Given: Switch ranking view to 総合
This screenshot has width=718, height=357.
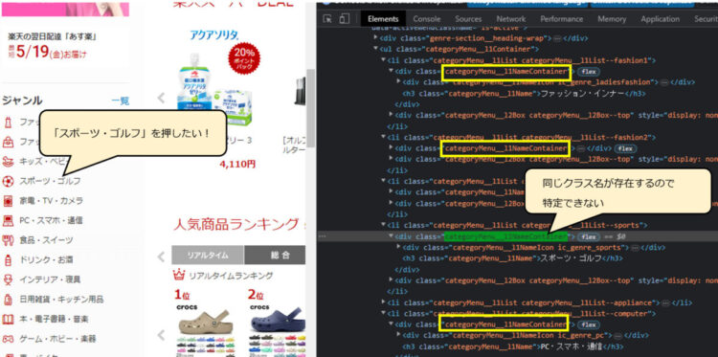Looking at the screenshot, I should [275, 255].
